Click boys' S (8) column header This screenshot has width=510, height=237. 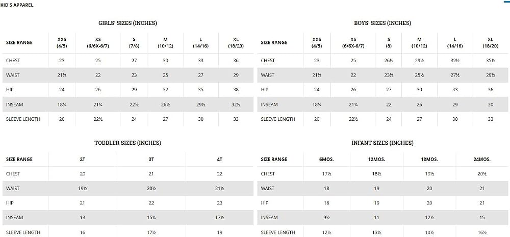(x=389, y=43)
